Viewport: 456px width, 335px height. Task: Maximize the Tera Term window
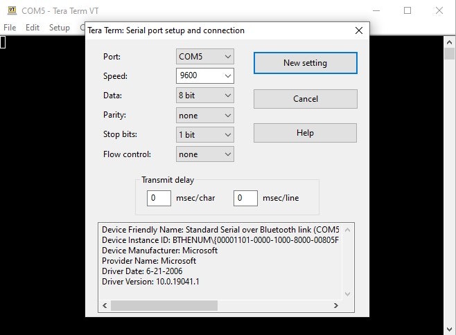coord(407,11)
